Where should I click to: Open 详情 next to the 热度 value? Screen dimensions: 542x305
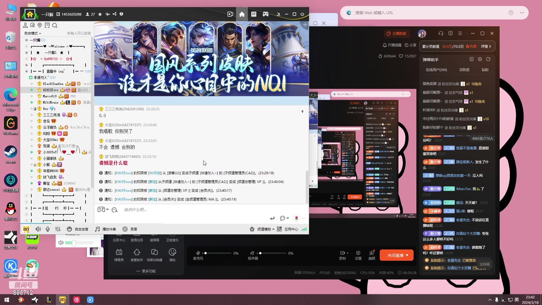(x=484, y=46)
